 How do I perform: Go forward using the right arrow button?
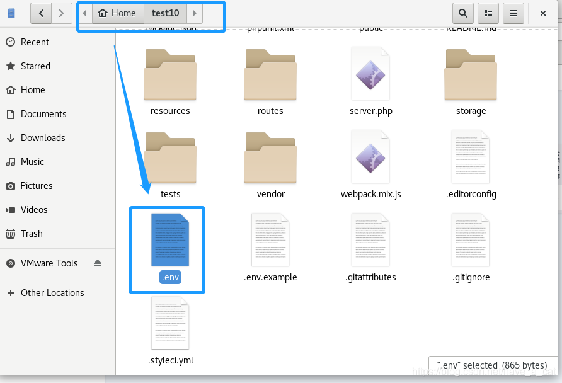tap(60, 13)
